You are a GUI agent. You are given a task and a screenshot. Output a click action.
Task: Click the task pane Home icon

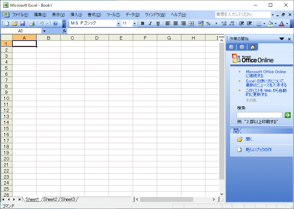coord(253,47)
